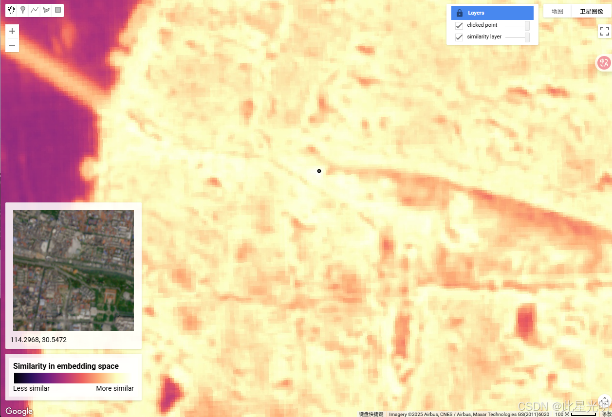Click the satellite image thumbnail
Image resolution: width=612 pixels, height=417 pixels.
[x=74, y=271]
